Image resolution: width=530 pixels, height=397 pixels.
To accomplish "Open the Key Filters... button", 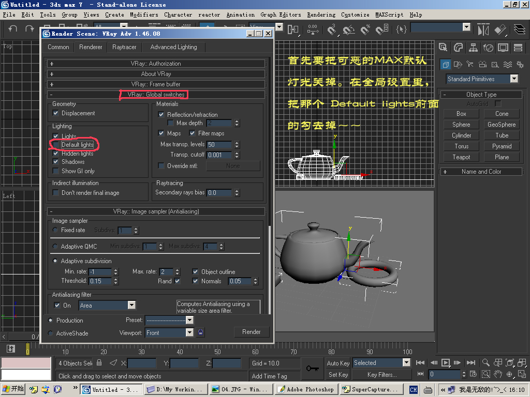I will coord(382,374).
